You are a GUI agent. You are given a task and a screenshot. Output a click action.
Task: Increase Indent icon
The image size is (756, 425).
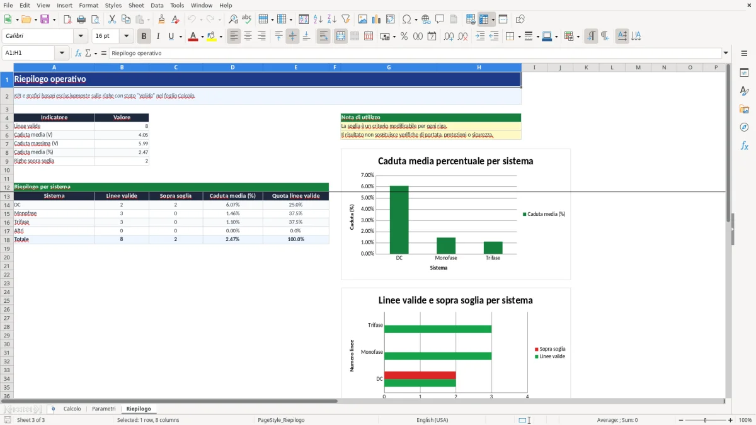click(480, 37)
